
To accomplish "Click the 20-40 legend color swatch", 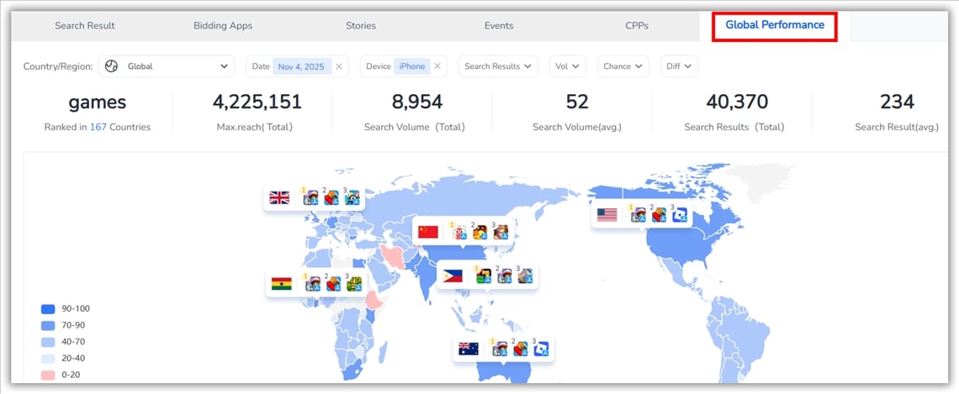I will pyautogui.click(x=48, y=359).
